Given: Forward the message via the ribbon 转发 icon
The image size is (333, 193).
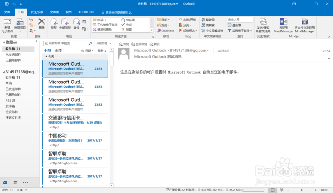Looking at the screenshot, I should 77,25.
